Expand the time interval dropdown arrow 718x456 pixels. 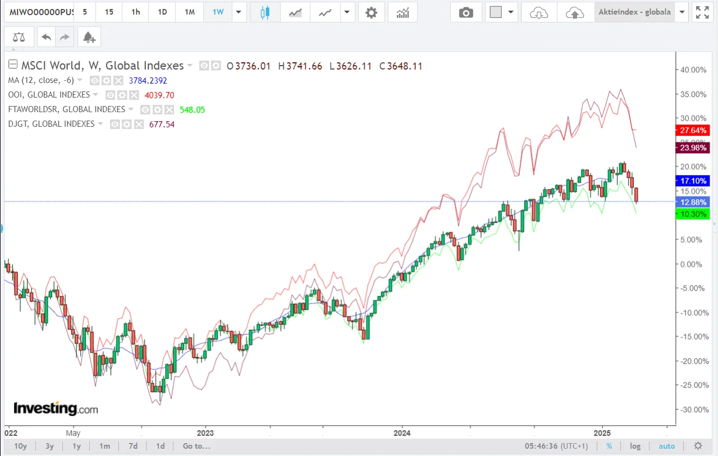tap(239, 12)
